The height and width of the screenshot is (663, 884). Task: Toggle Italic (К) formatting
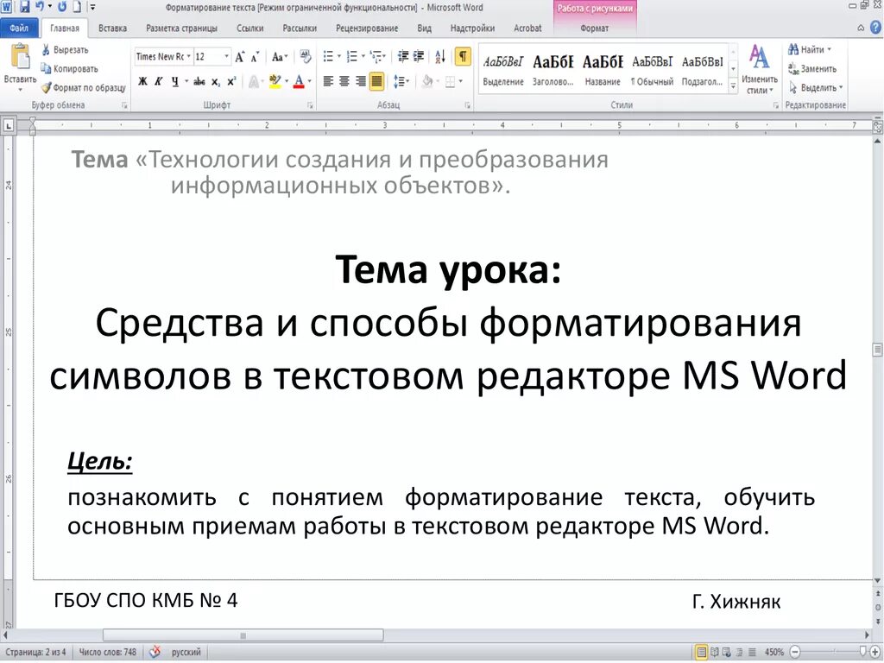[159, 82]
